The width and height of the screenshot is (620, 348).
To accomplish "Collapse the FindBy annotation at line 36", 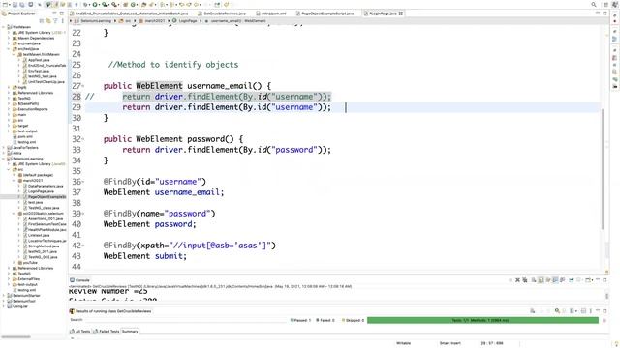I will tap(83, 182).
